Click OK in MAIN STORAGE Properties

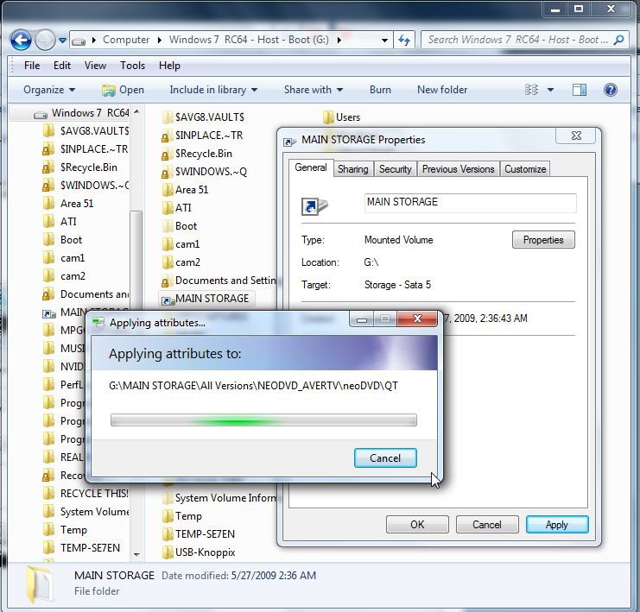(x=417, y=524)
